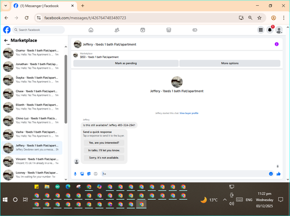Click the GIF picker icon
Screen dimensions: 290x216
click(x=96, y=174)
